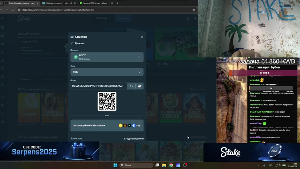Go back in browser history
The height and width of the screenshot is (169, 300).
click(x=1, y=10)
